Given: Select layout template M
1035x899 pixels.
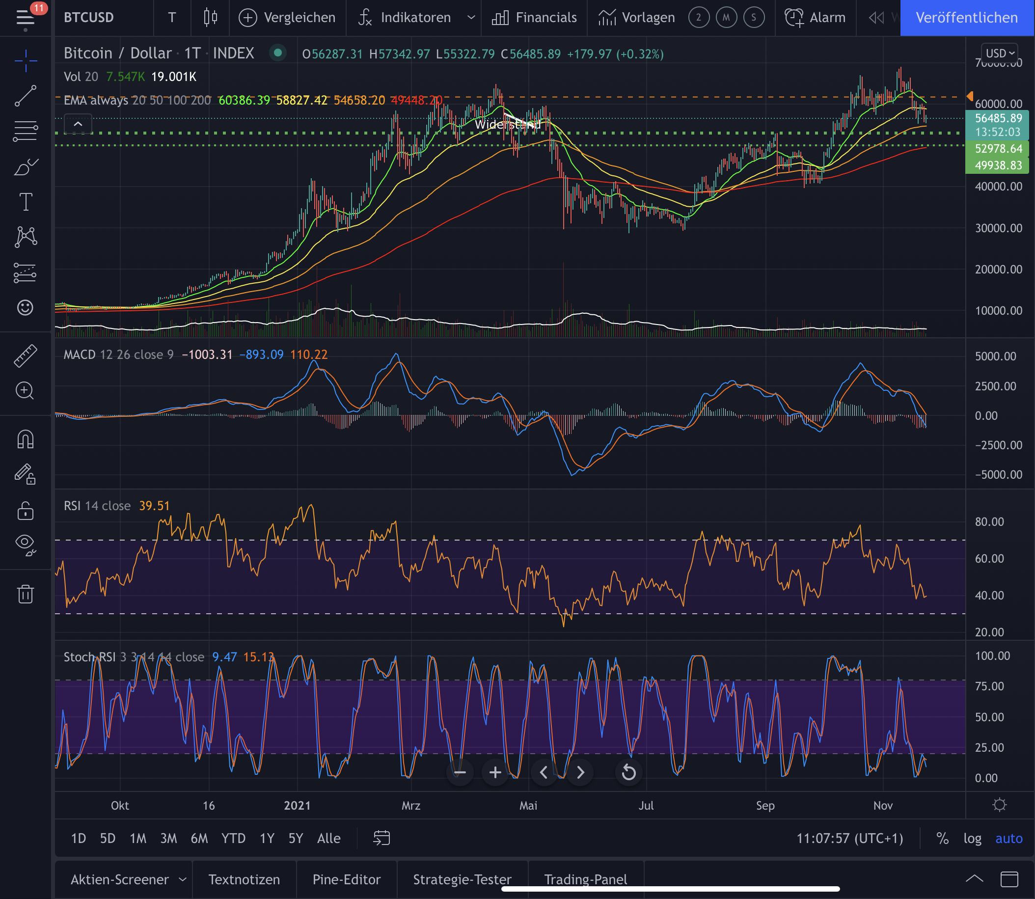Looking at the screenshot, I should tap(726, 18).
